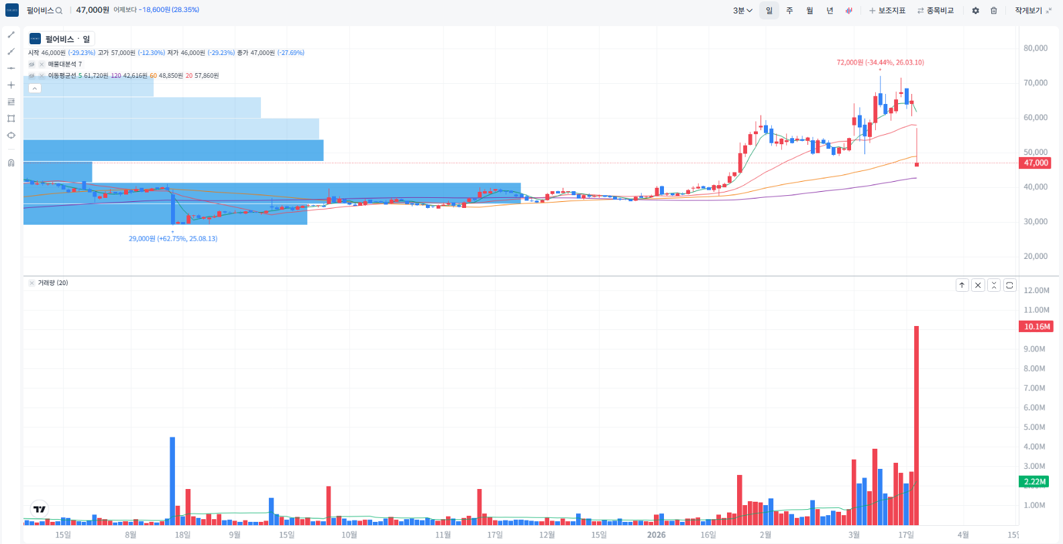
Task: Click the 120-day average value 42,616원
Action: click(135, 76)
